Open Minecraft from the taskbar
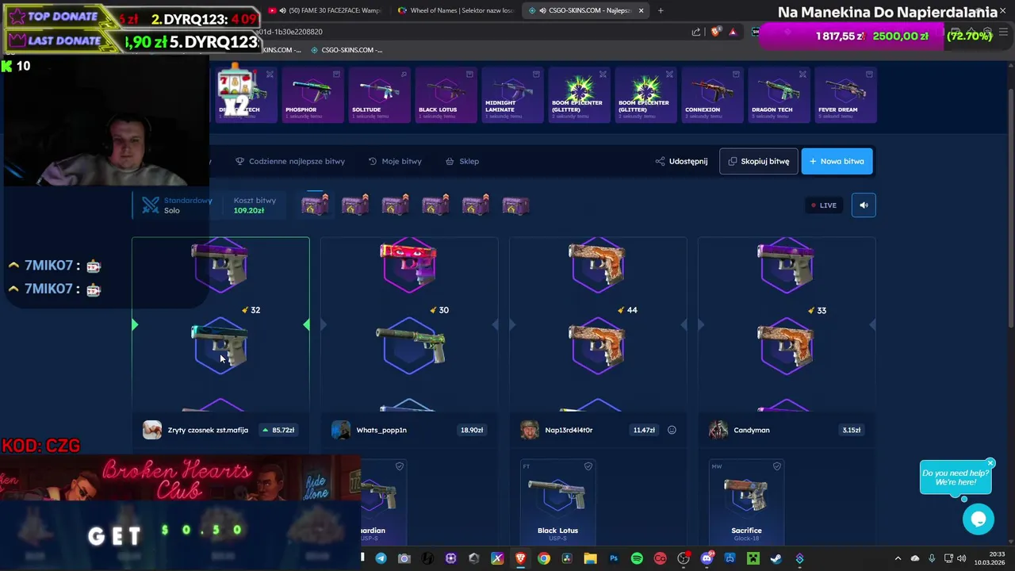Viewport: 1015px width, 571px height. [753, 558]
